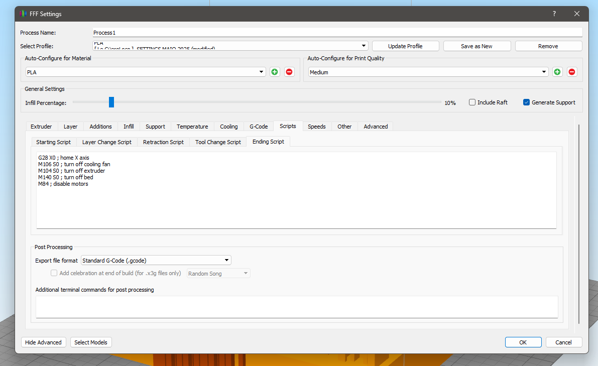598x366 pixels.
Task: Click the Infill Percentage slider handle
Action: [x=111, y=102]
